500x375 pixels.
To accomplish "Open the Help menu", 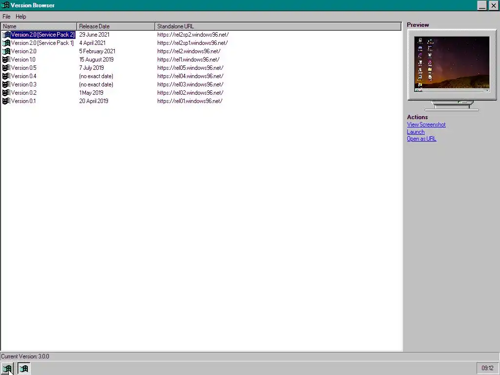I will coord(21,17).
